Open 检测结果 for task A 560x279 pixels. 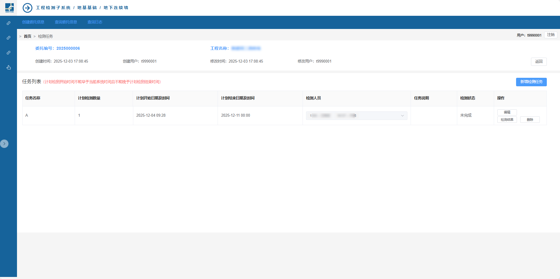click(507, 120)
